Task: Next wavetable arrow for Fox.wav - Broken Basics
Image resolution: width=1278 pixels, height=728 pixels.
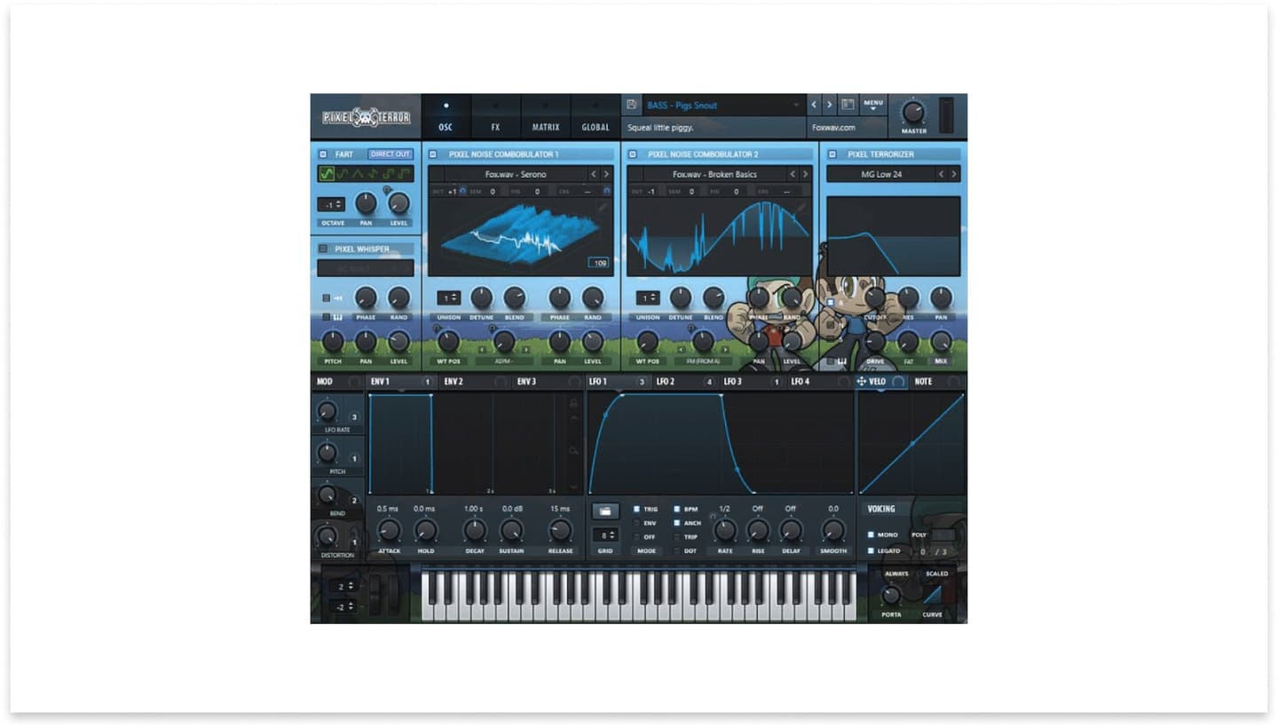Action: (x=805, y=174)
